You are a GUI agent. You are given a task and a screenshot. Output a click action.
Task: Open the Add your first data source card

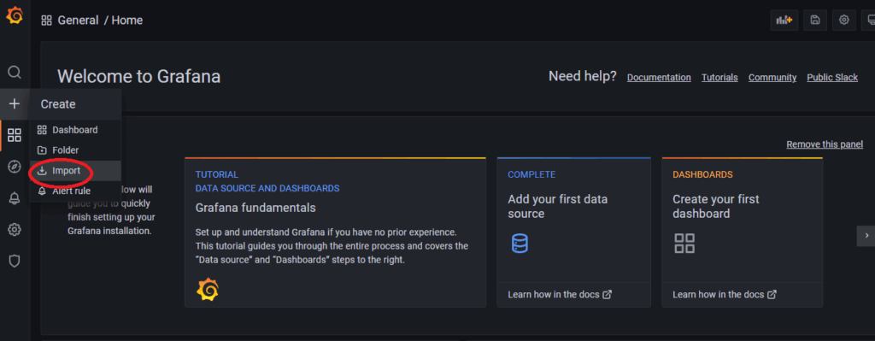tap(573, 232)
